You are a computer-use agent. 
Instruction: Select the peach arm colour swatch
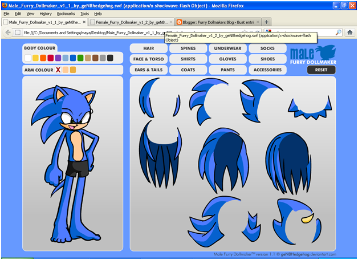[x=66, y=70]
